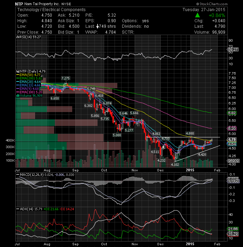The width and height of the screenshot is (243, 247).
Task: Click the magenta 5.20 tag on price axis
Action: [x=232, y=129]
